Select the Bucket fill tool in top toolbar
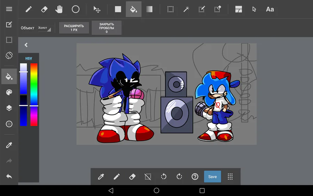 click(x=134, y=9)
